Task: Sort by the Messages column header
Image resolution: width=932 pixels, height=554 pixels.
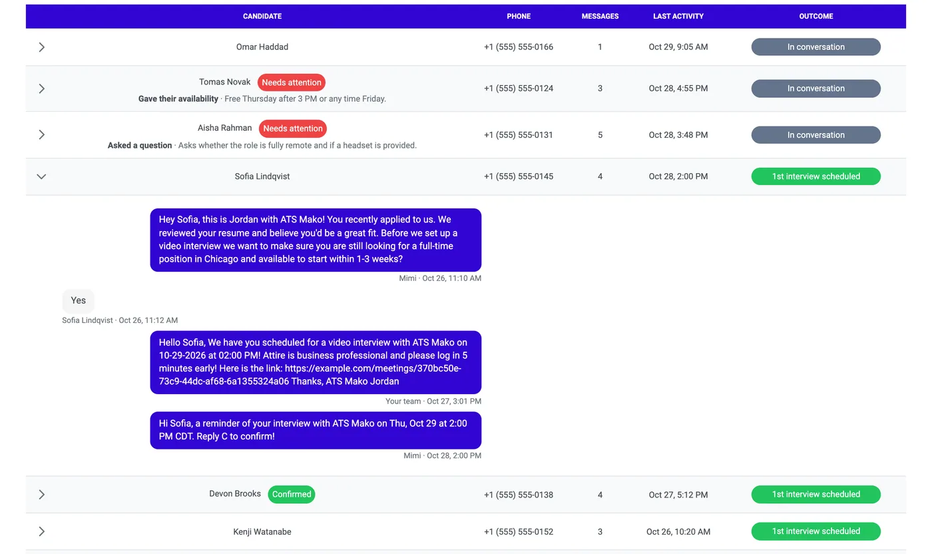Action: point(600,16)
